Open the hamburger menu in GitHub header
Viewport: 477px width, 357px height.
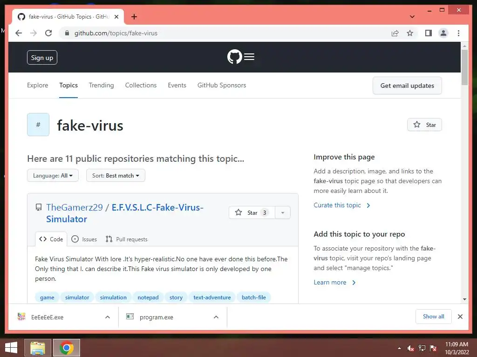click(249, 57)
